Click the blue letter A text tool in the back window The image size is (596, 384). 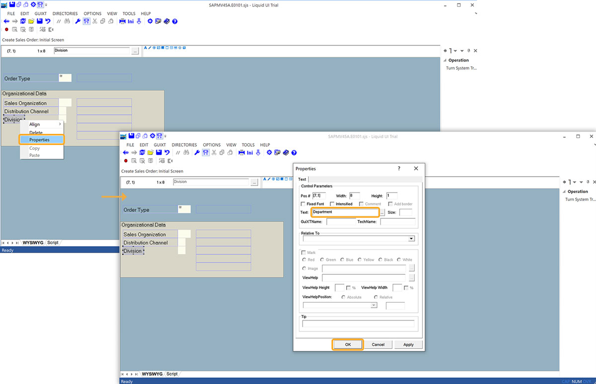(x=146, y=48)
